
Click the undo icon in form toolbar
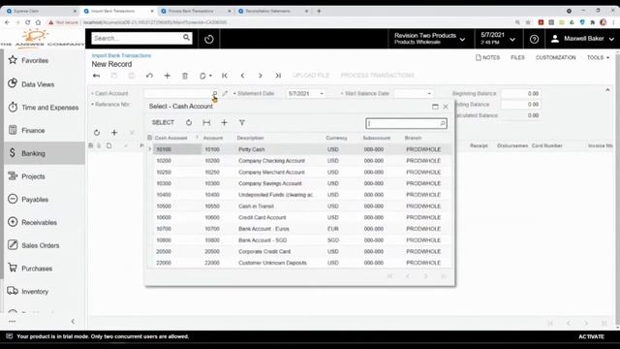(x=149, y=76)
